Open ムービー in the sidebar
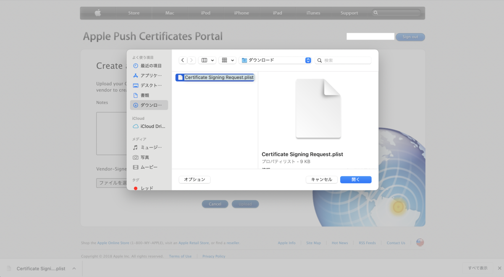504x277 pixels. point(149,167)
